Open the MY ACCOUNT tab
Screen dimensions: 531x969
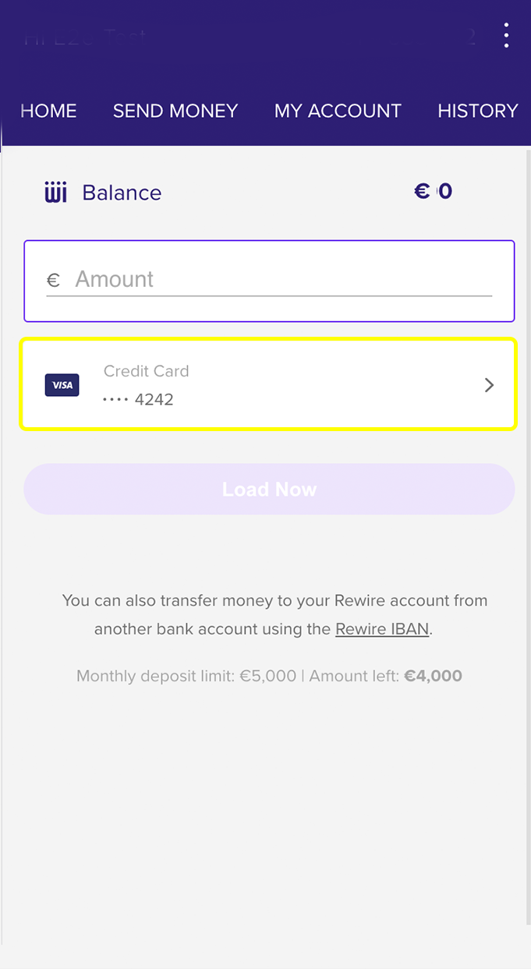click(x=338, y=111)
